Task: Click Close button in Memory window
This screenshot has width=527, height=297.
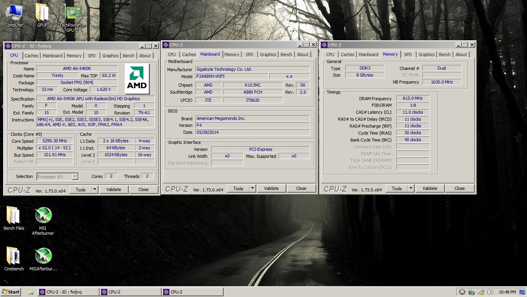Action: (460, 188)
